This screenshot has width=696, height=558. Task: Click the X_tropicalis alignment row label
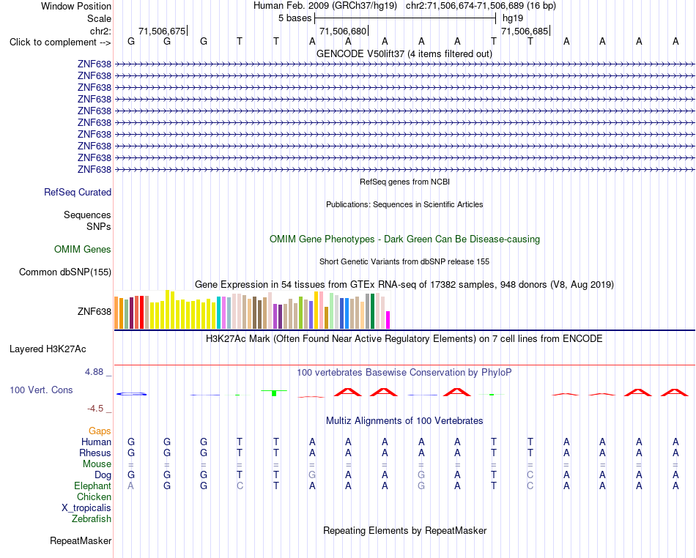click(86, 508)
